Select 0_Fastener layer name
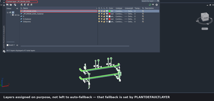The image size is (214, 101). [27, 19]
